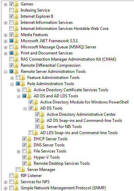Expand the Services for NFS node
This screenshot has height=191, width=134.
tap(5, 182)
